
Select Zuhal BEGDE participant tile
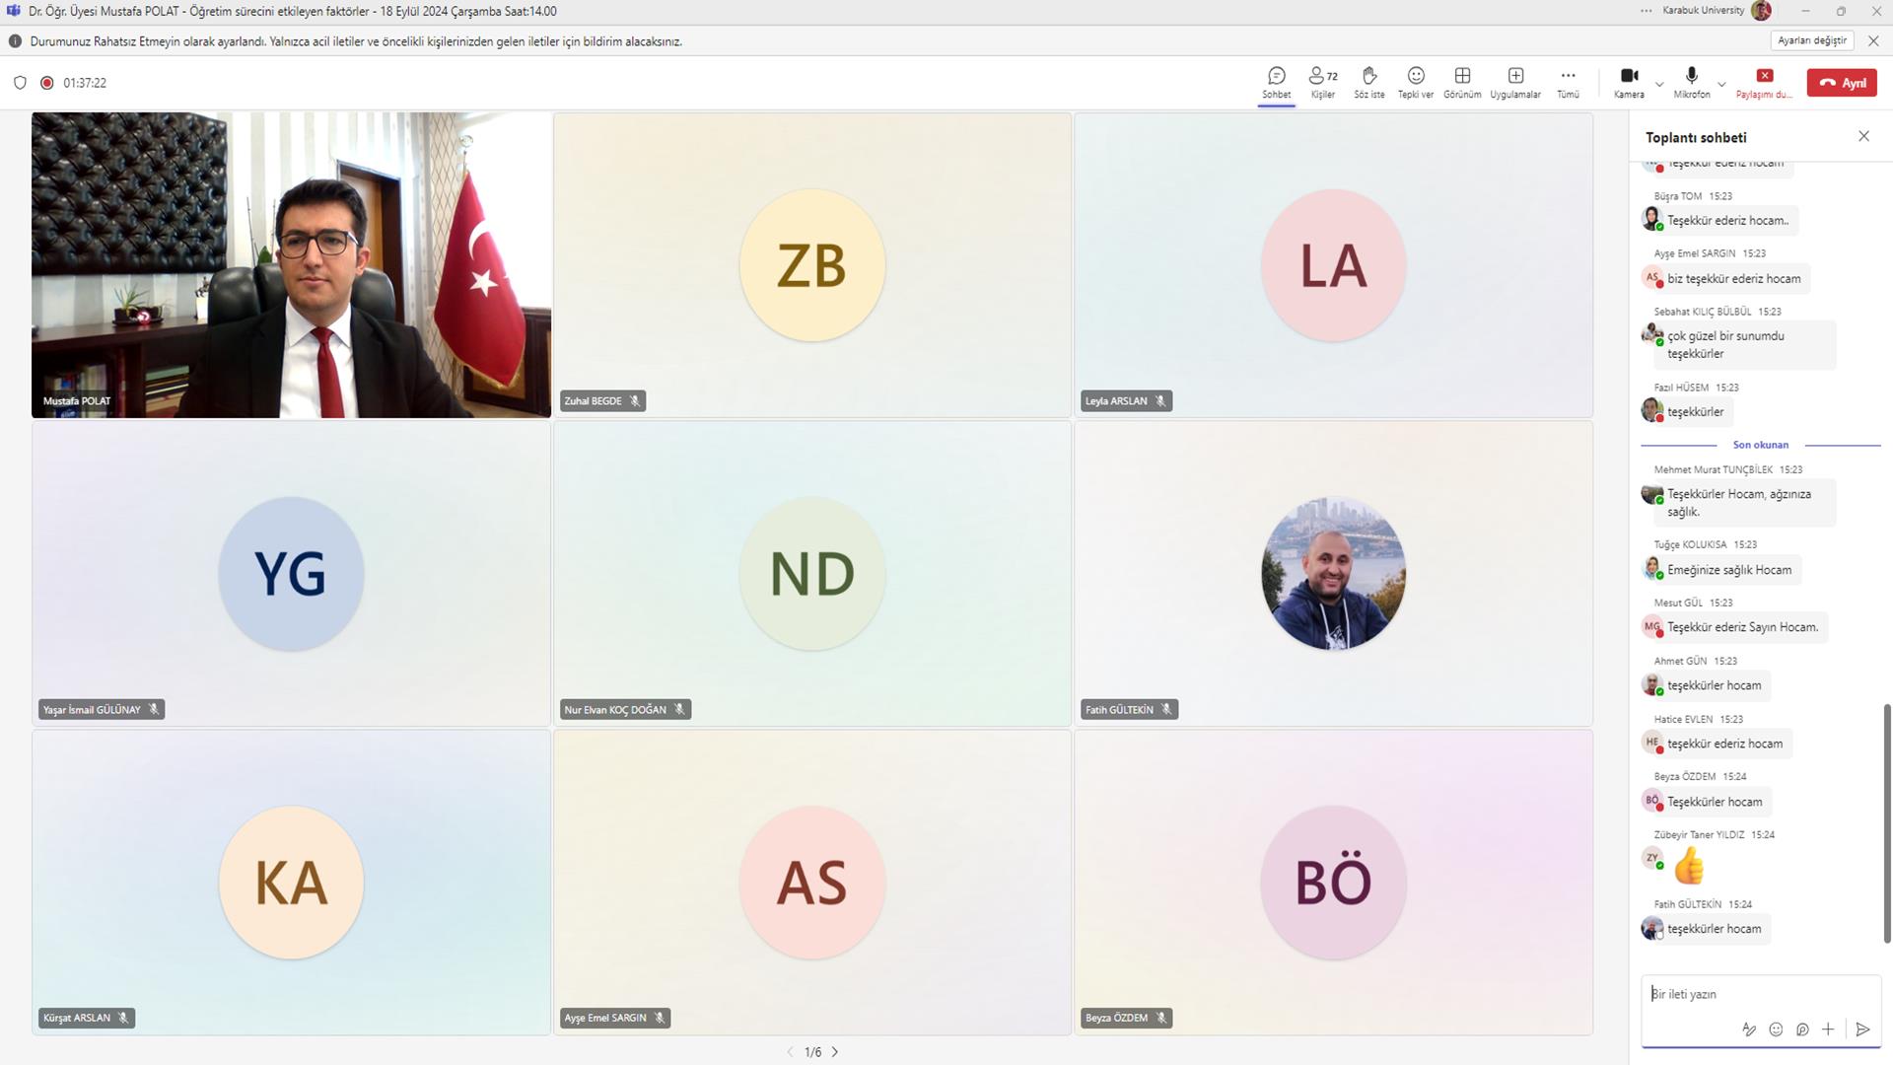(x=812, y=264)
